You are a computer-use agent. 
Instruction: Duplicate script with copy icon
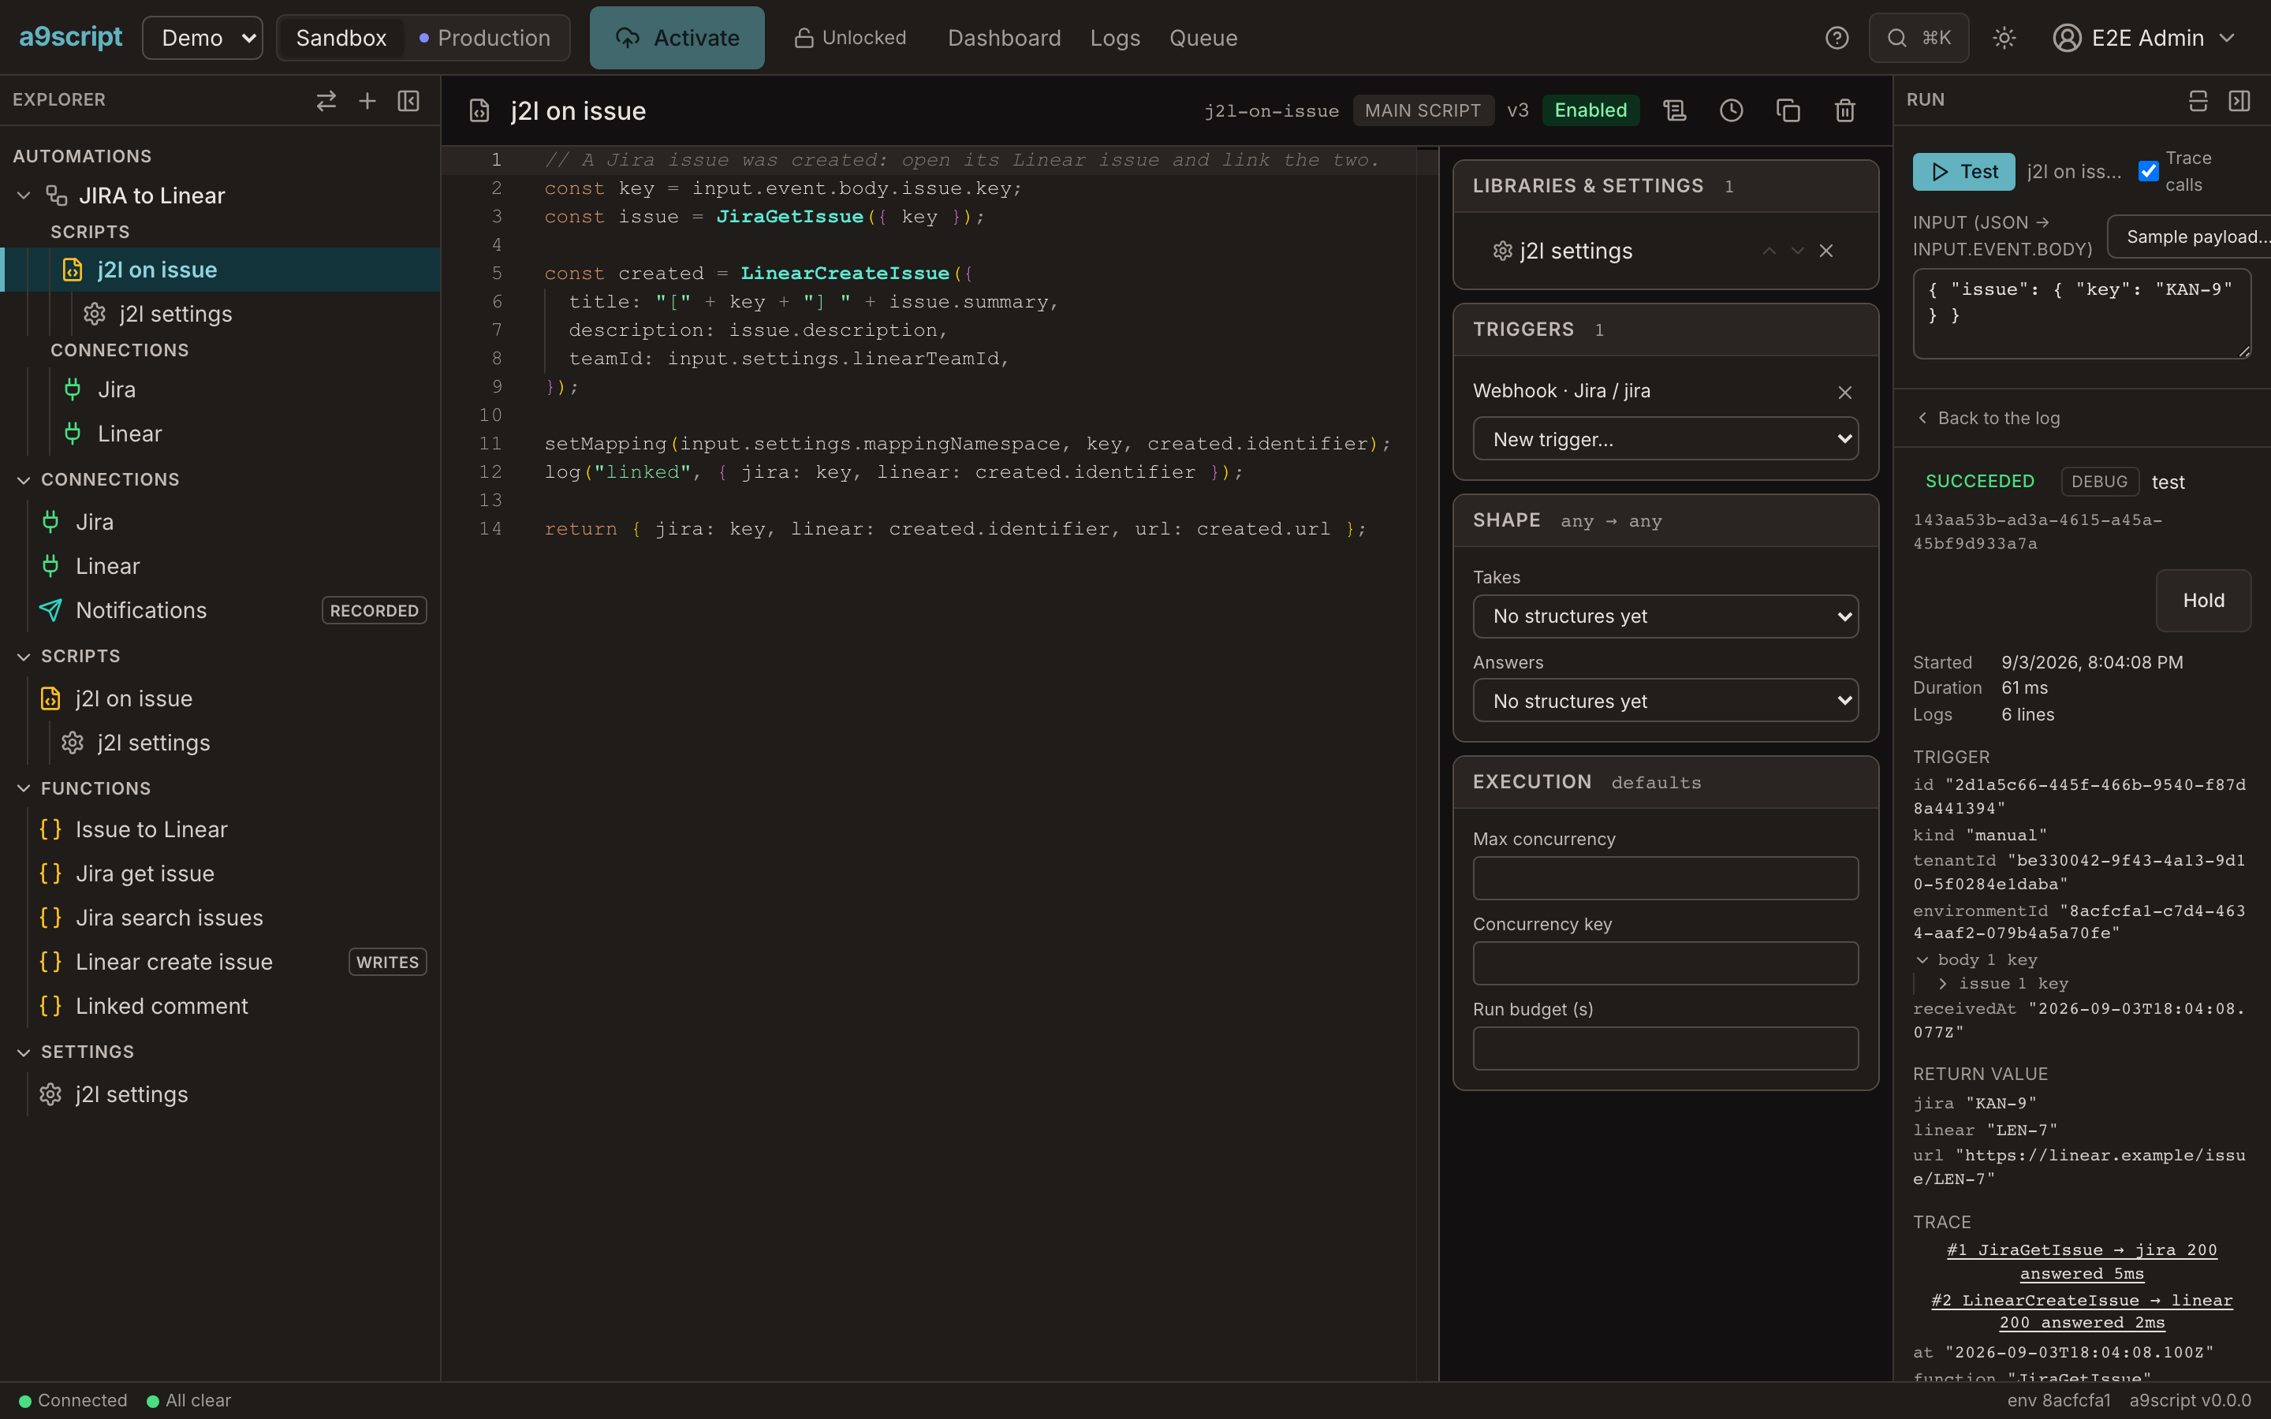click(1788, 110)
